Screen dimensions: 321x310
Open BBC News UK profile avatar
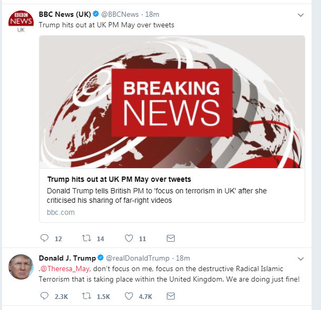21,21
